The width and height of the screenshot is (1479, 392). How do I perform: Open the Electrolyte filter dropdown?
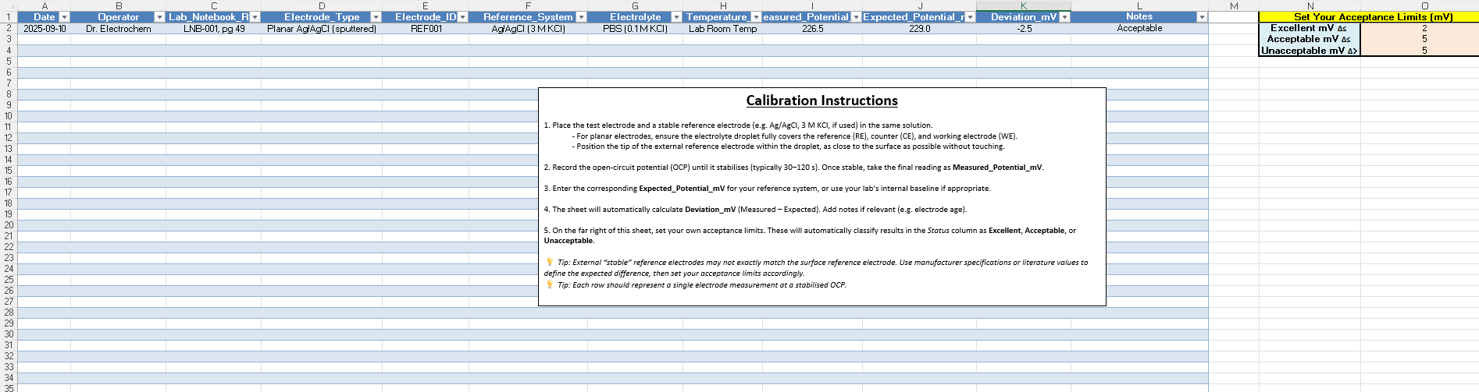pos(677,17)
